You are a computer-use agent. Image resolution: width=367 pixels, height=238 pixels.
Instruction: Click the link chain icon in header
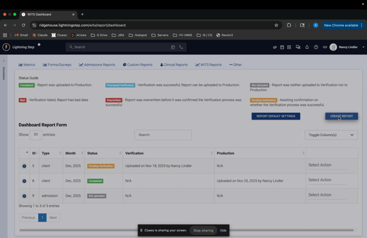click(325, 47)
